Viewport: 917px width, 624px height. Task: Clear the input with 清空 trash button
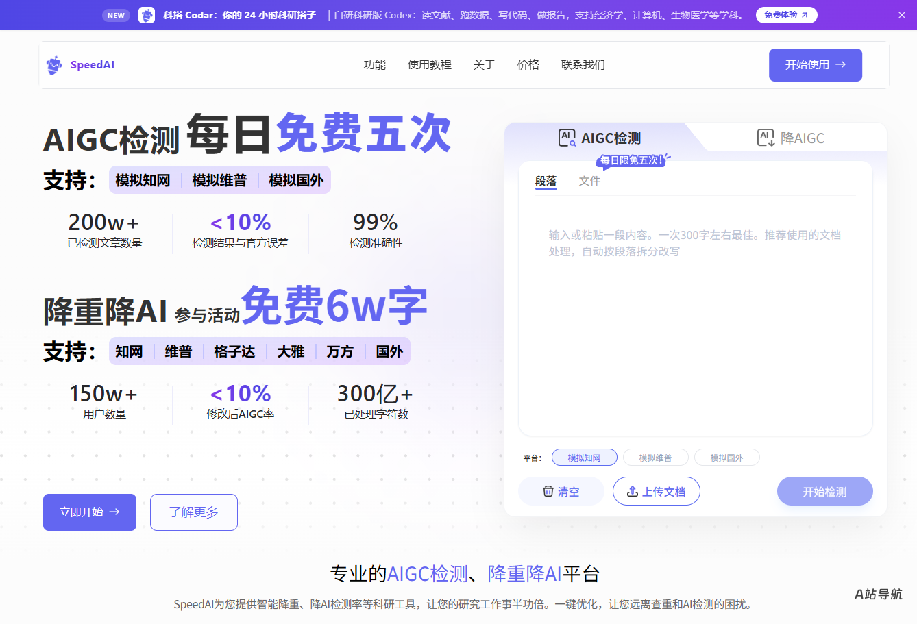click(561, 491)
